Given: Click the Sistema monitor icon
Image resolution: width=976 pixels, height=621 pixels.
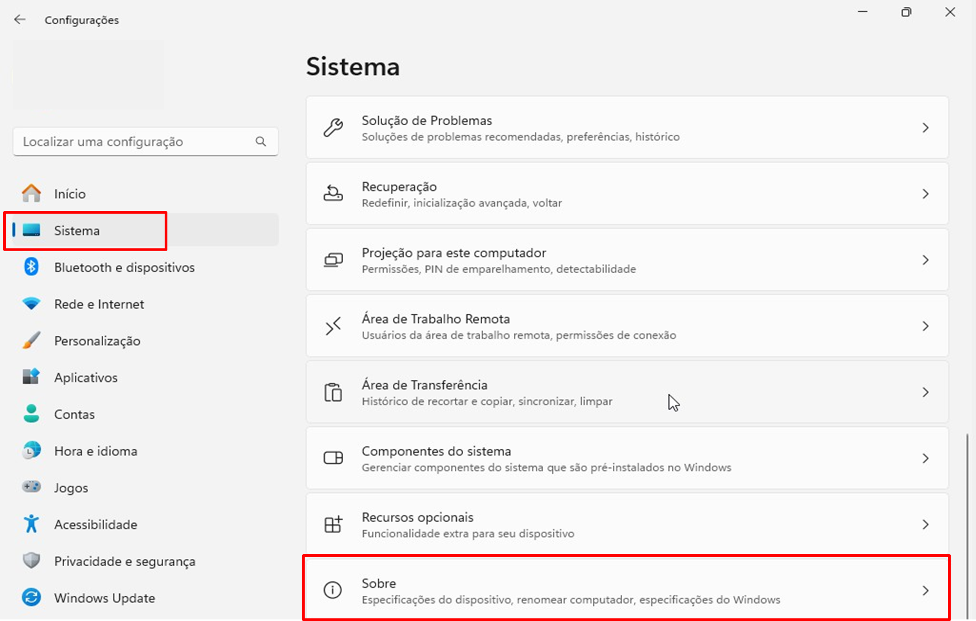Looking at the screenshot, I should 32,230.
